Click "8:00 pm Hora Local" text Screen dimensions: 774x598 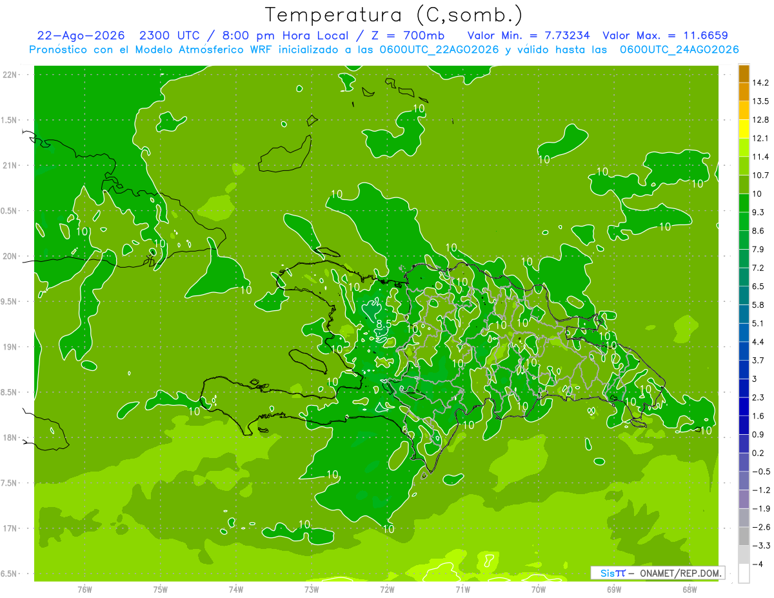286,35
